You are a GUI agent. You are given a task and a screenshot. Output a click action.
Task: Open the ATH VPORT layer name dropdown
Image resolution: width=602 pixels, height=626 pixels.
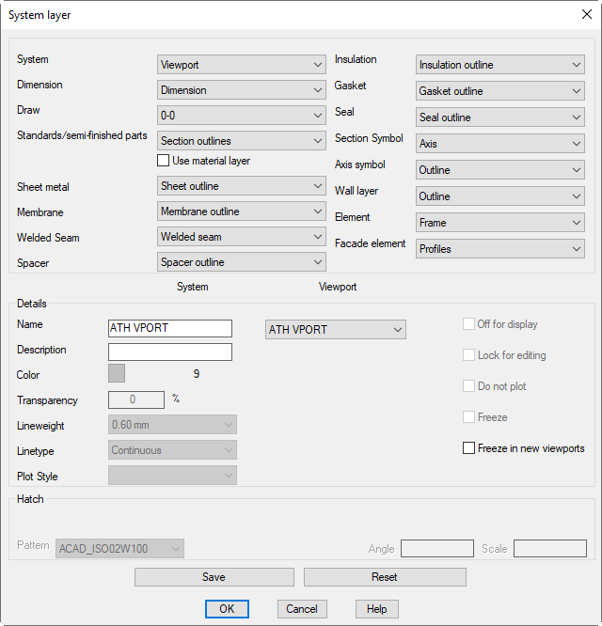(335, 330)
